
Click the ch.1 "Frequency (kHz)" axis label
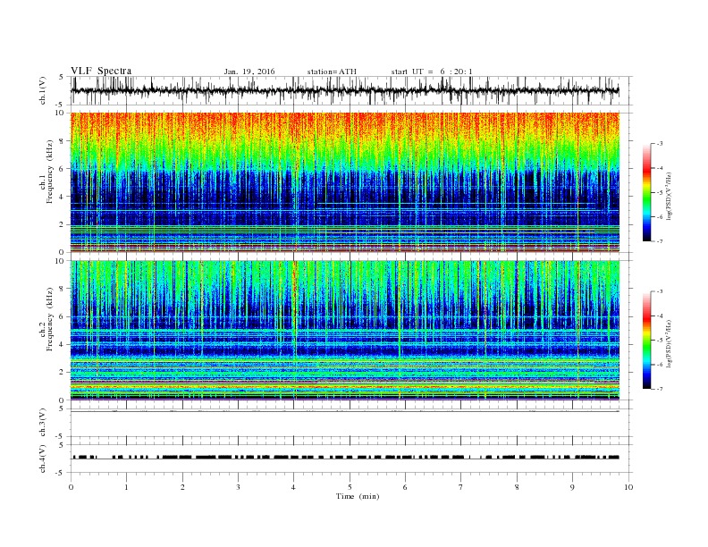(50, 171)
